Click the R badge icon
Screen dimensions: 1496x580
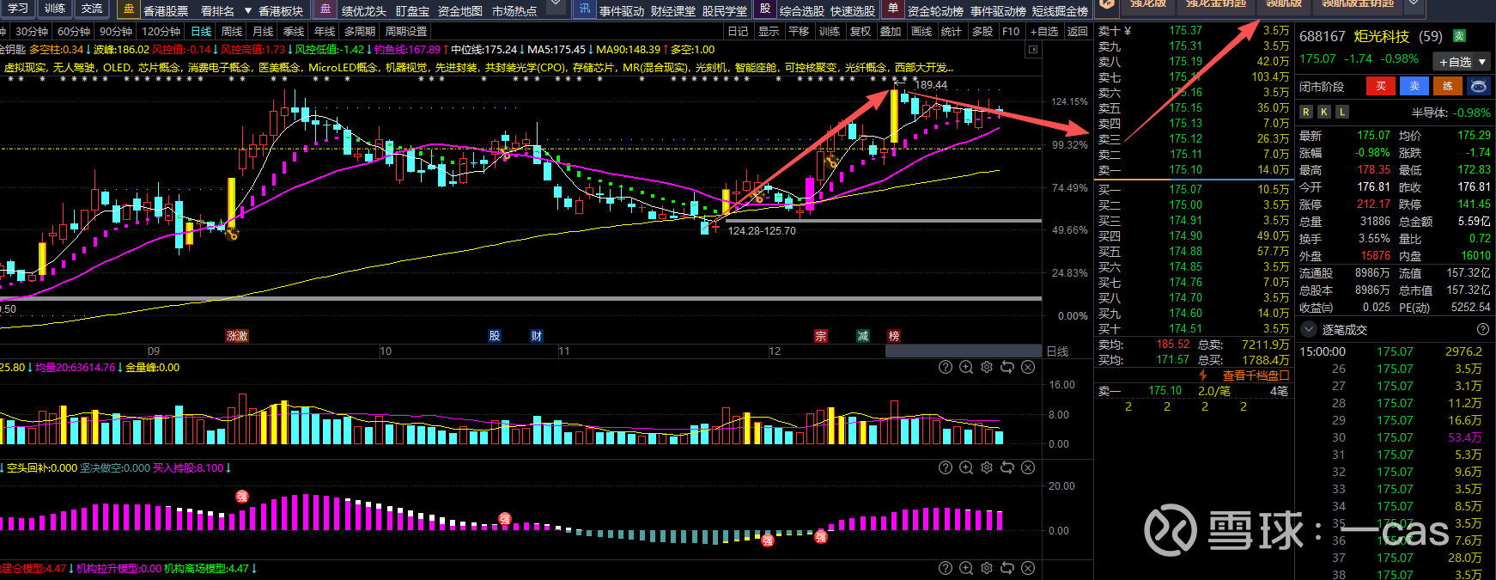(x=1306, y=112)
